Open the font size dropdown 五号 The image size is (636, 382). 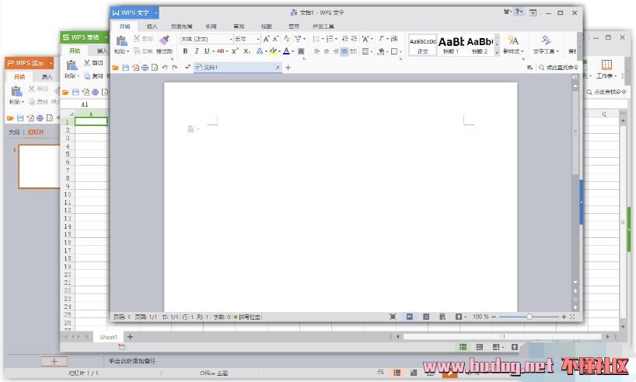(247, 38)
